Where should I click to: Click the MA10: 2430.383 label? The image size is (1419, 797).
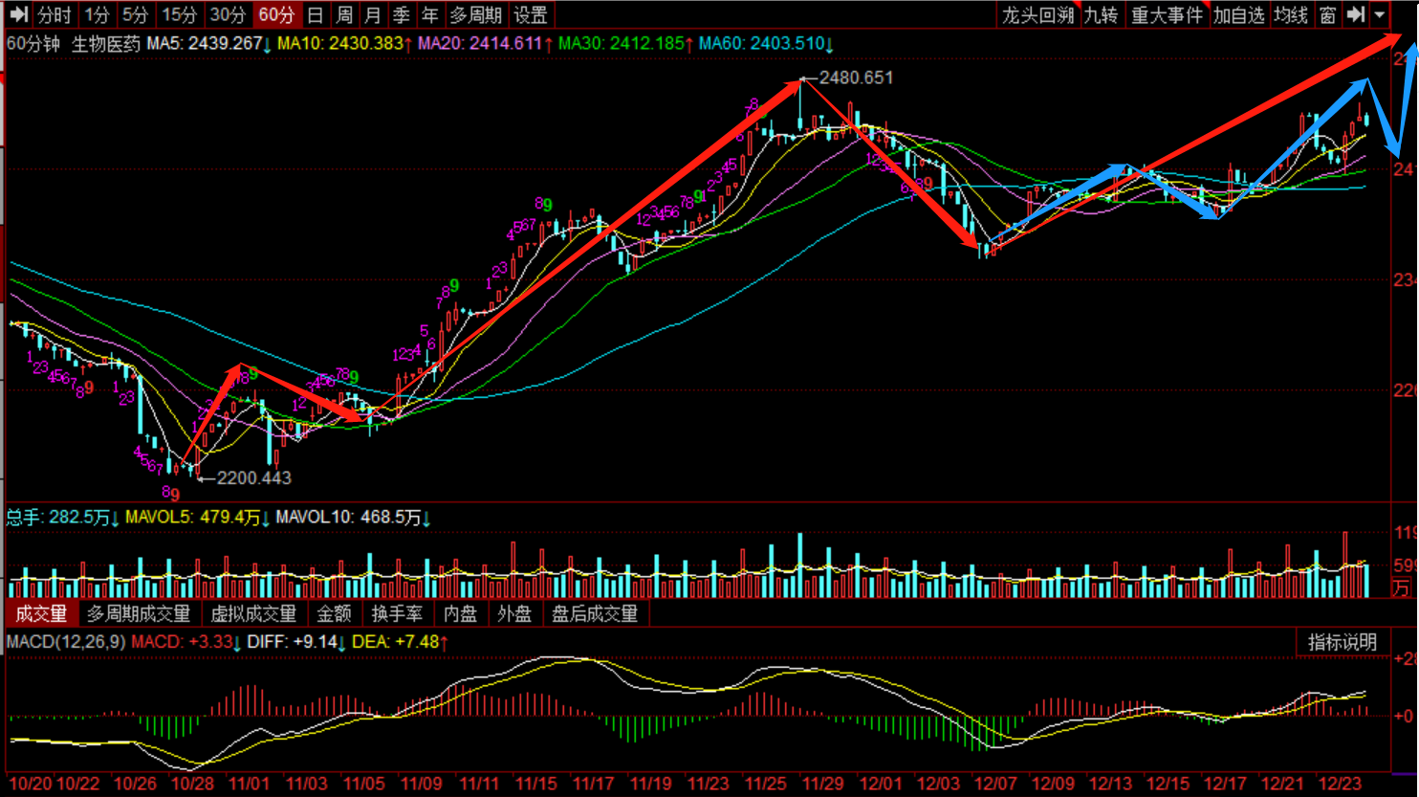[x=344, y=43]
